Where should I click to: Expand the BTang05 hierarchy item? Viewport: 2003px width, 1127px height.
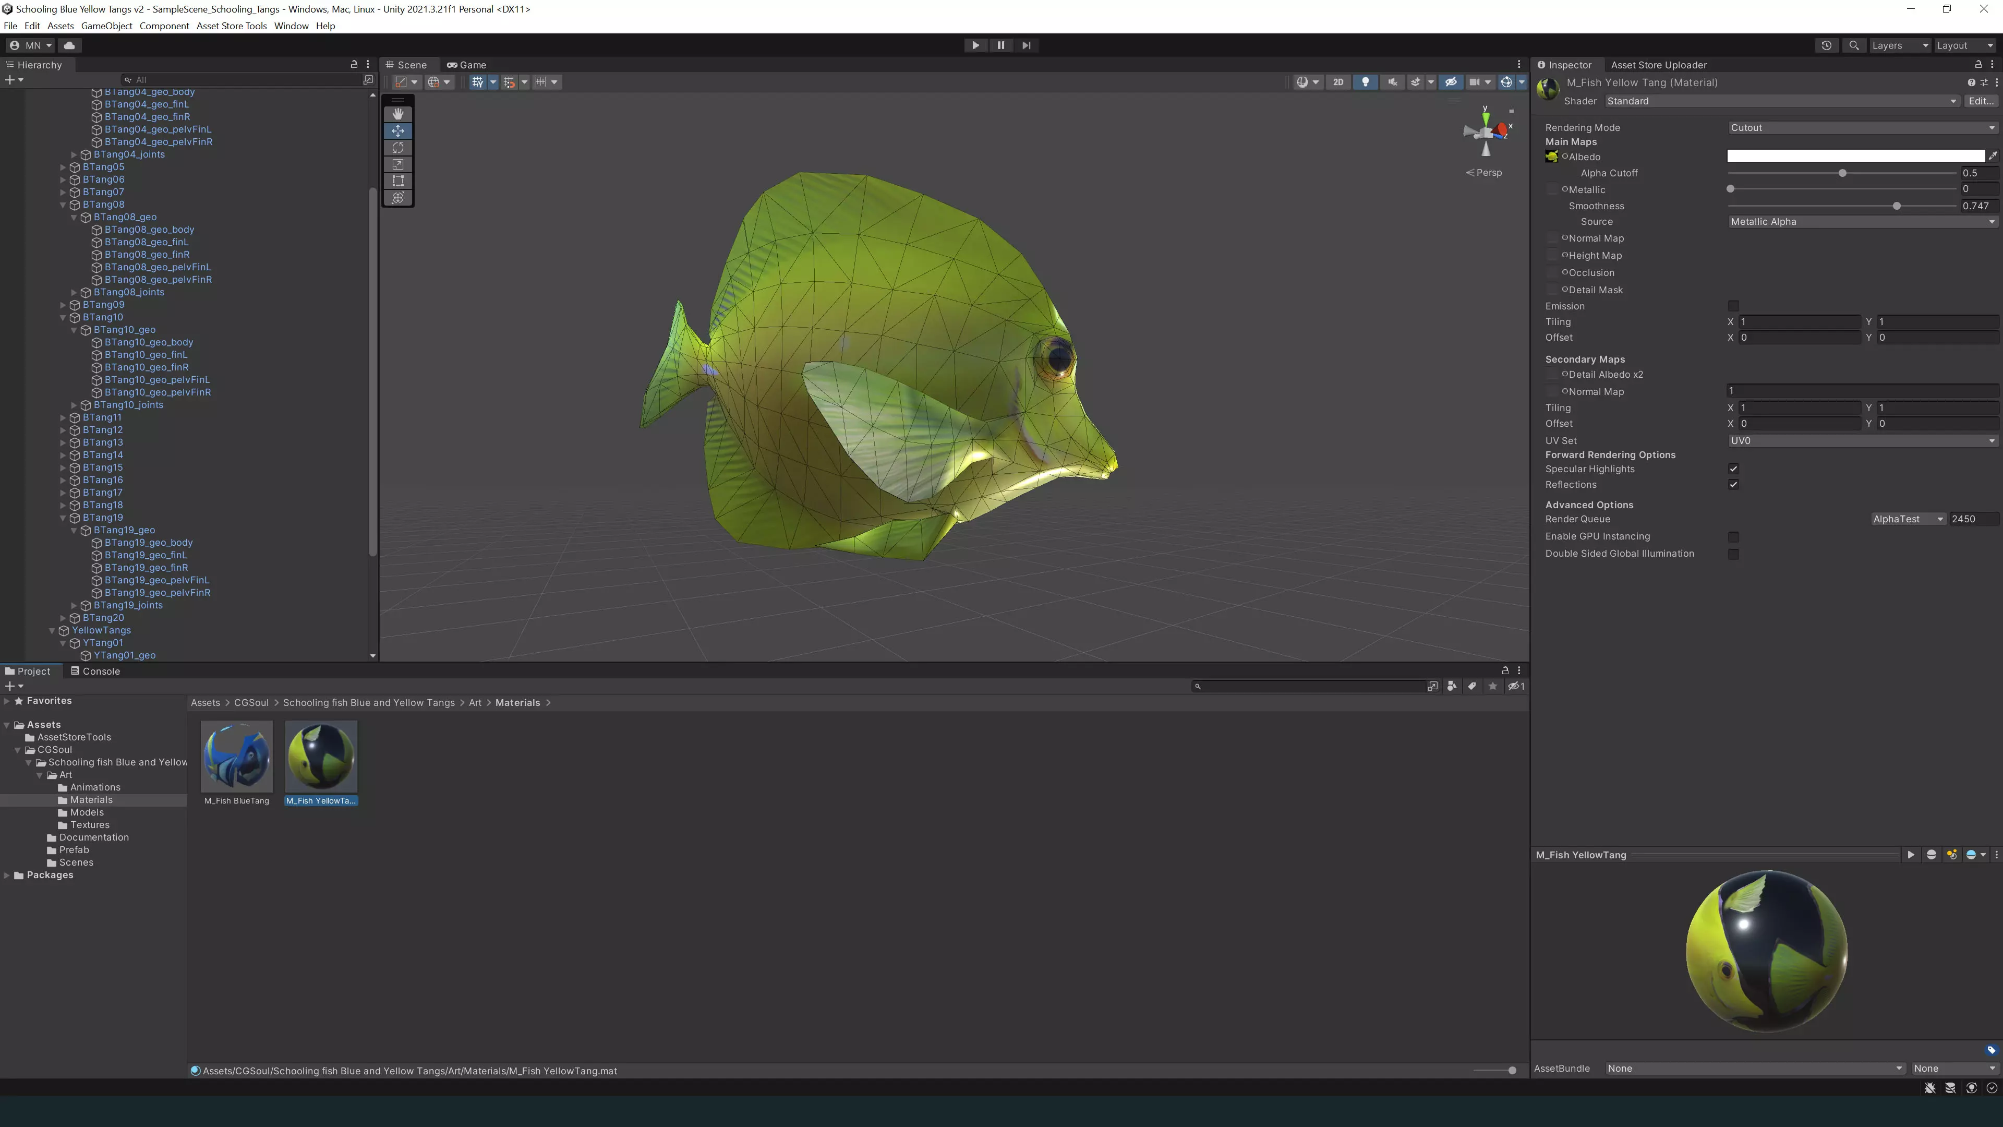[63, 167]
